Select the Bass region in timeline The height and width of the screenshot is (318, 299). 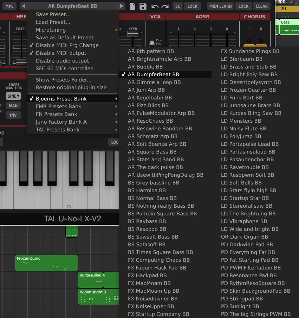tap(289, 27)
